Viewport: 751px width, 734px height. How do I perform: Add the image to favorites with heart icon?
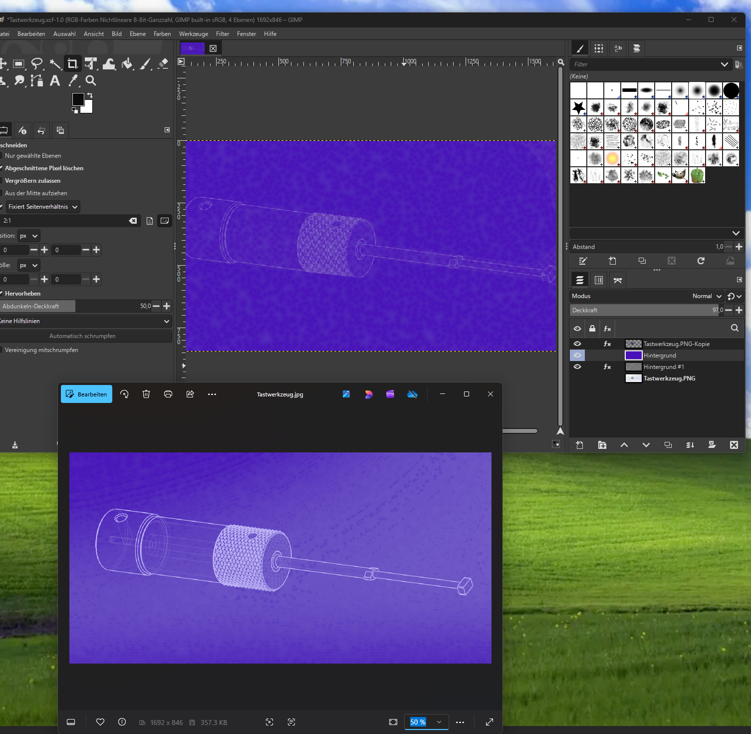(100, 722)
